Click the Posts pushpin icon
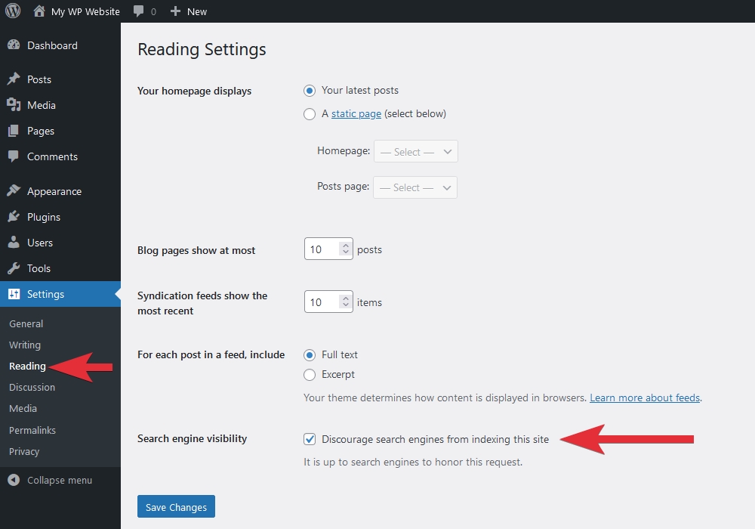 [x=14, y=79]
